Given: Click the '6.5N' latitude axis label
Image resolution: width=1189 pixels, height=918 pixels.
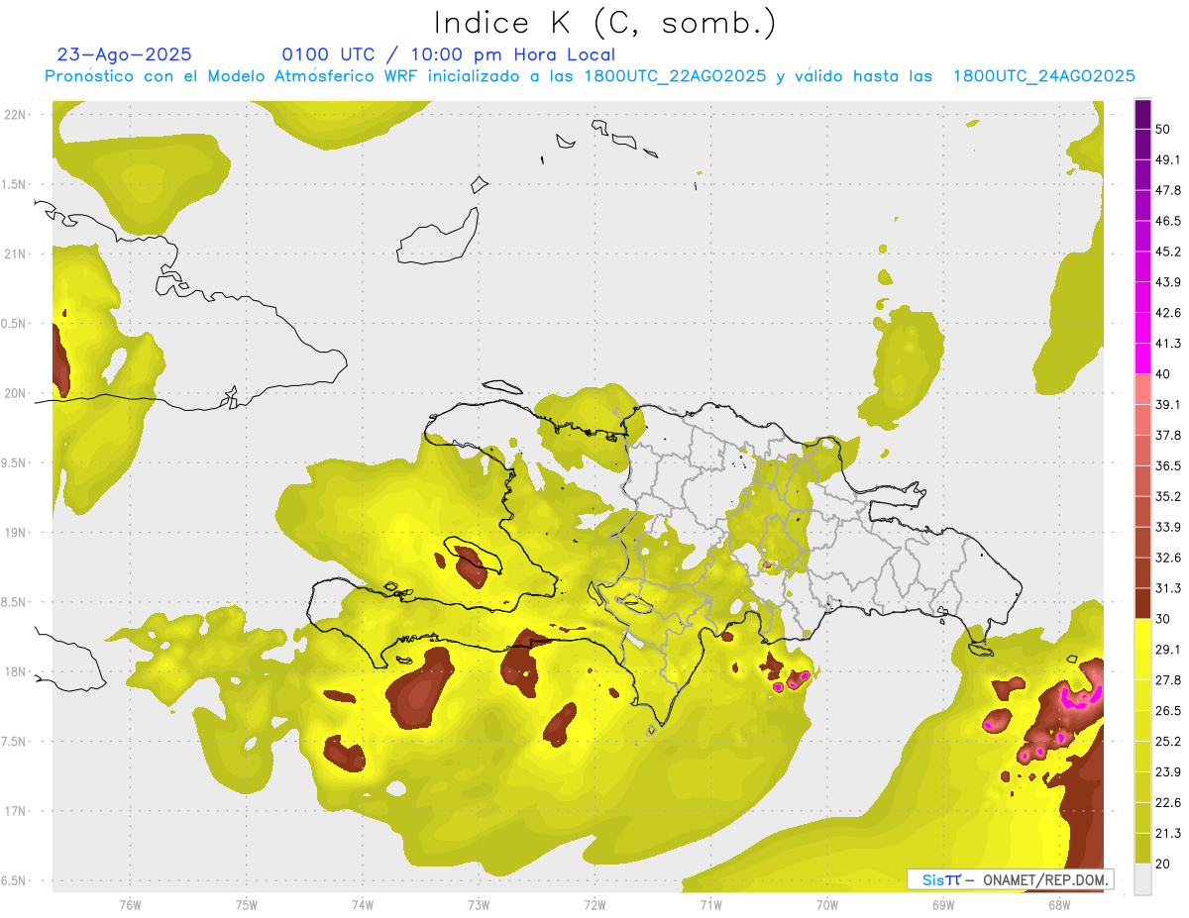Looking at the screenshot, I should coord(15,880).
